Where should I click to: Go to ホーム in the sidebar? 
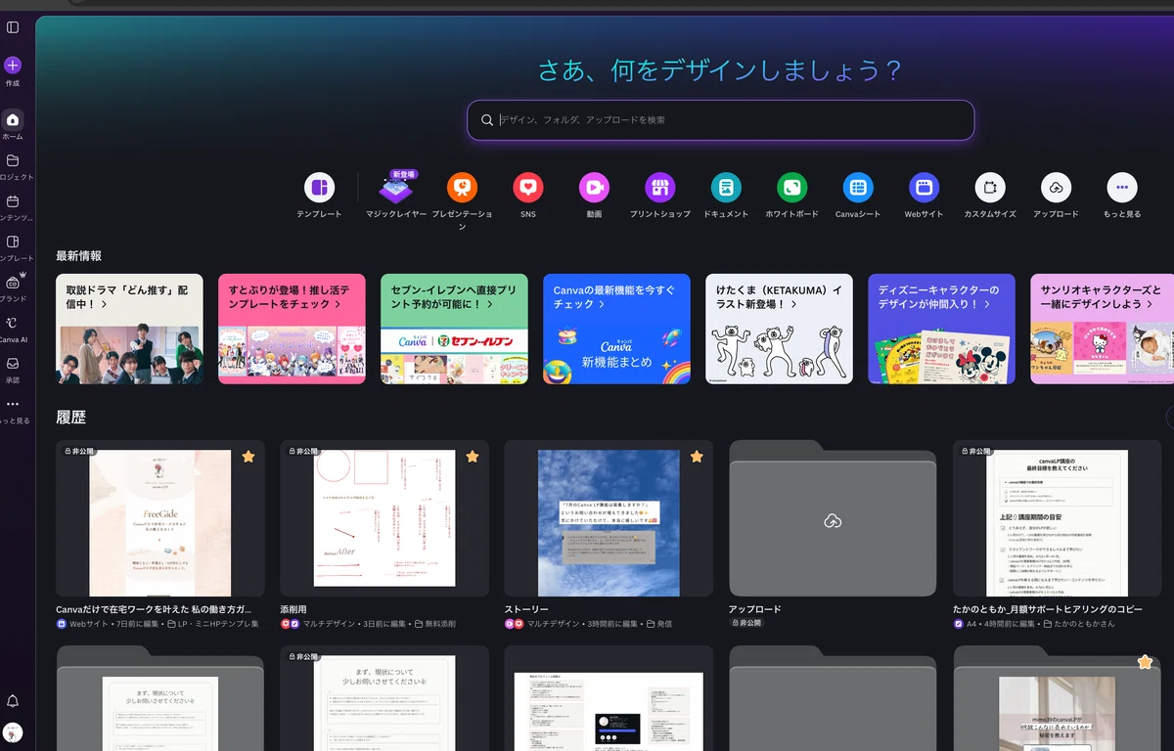13,119
